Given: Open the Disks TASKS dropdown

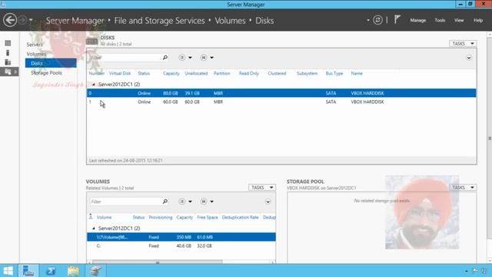Looking at the screenshot, I should (463, 44).
